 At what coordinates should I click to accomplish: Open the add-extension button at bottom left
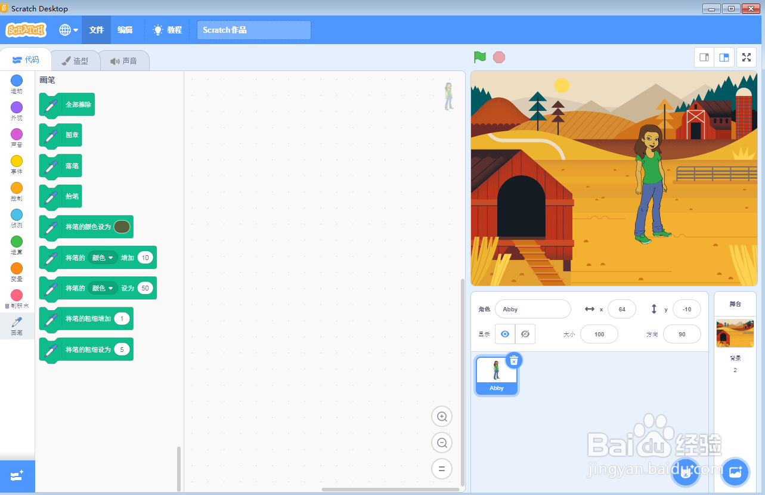16,476
